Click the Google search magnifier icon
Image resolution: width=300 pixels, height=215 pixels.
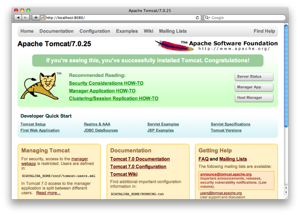(x=207, y=18)
